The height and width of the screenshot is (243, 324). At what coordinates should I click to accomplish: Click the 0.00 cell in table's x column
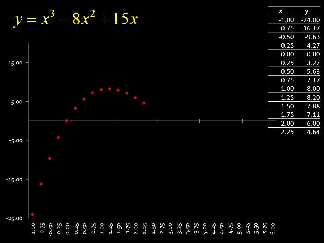coord(281,54)
